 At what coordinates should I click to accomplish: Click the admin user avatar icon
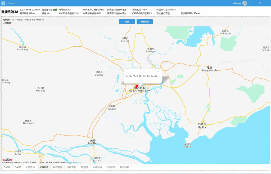pos(245,3)
